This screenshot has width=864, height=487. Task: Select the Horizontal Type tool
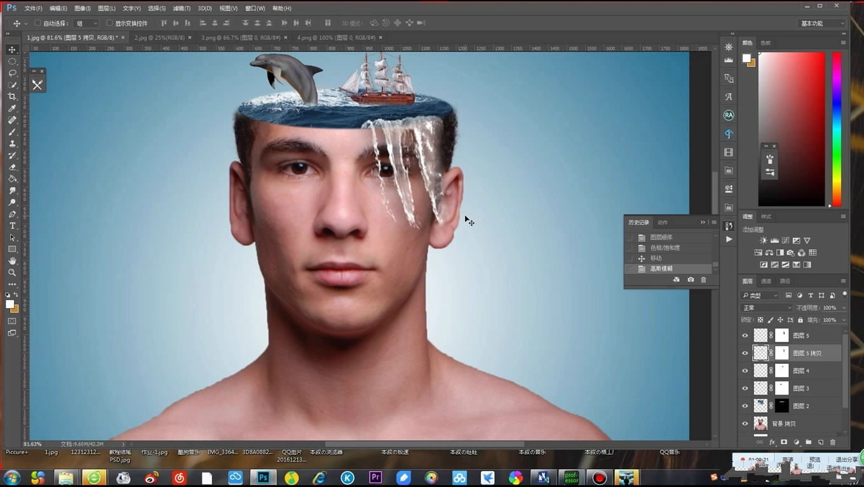12,226
